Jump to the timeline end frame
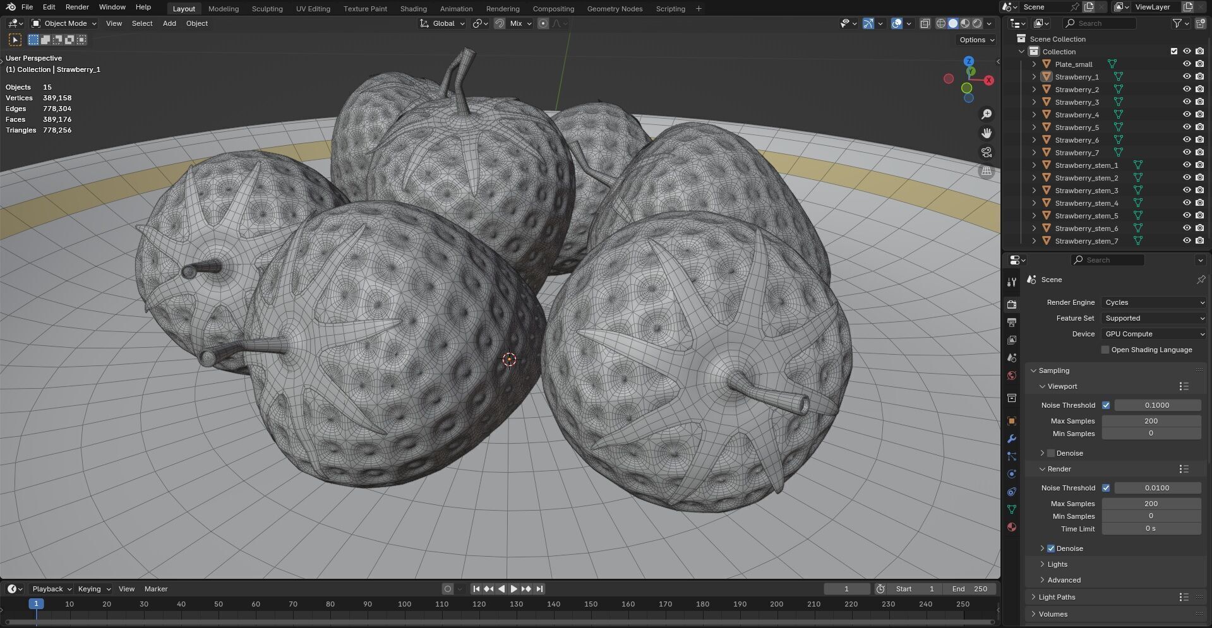This screenshot has height=628, width=1212. pos(539,589)
